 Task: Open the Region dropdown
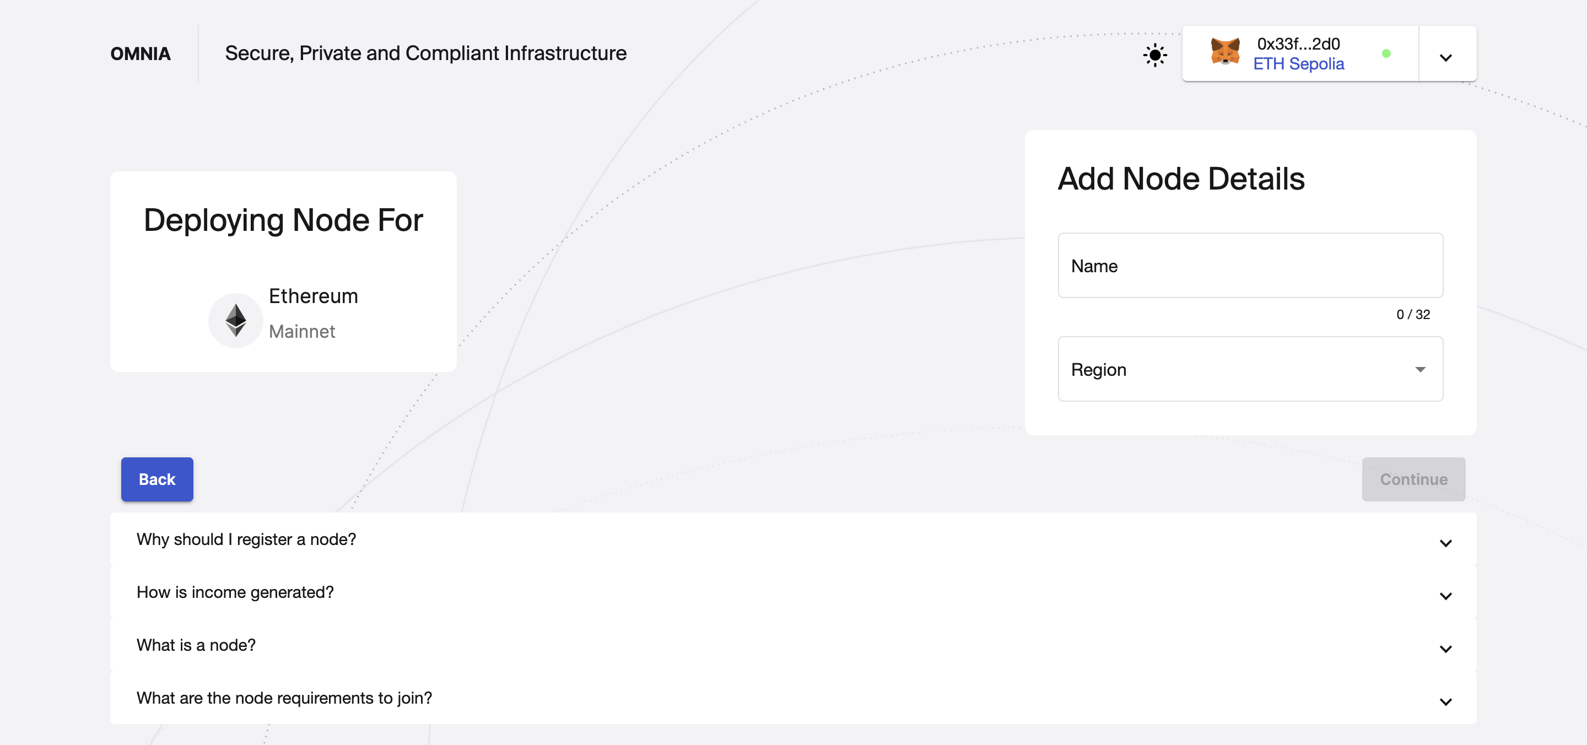pos(1250,369)
